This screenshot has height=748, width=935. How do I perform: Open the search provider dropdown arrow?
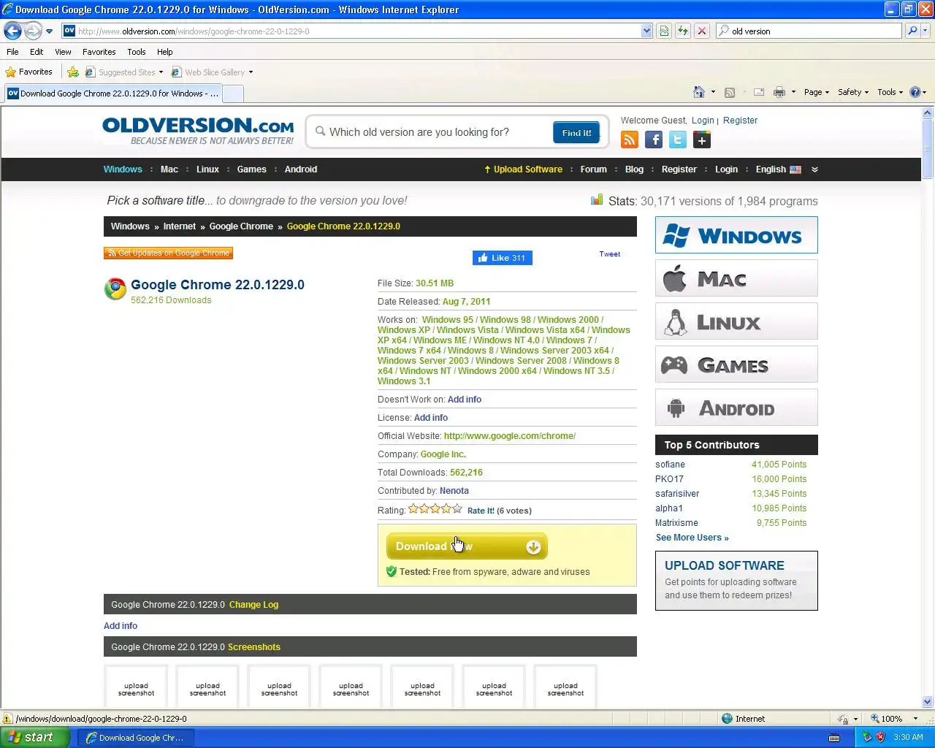[x=926, y=31]
